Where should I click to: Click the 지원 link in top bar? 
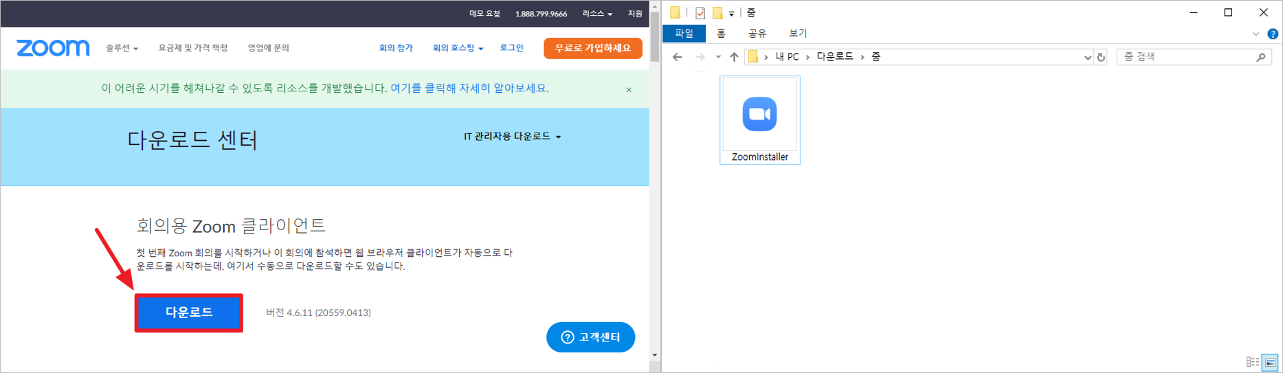tap(635, 14)
